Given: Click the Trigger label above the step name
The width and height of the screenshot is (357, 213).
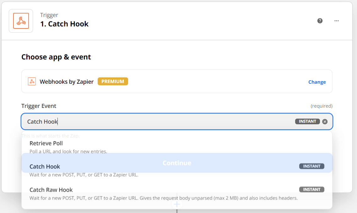Looking at the screenshot, I should coord(49,15).
